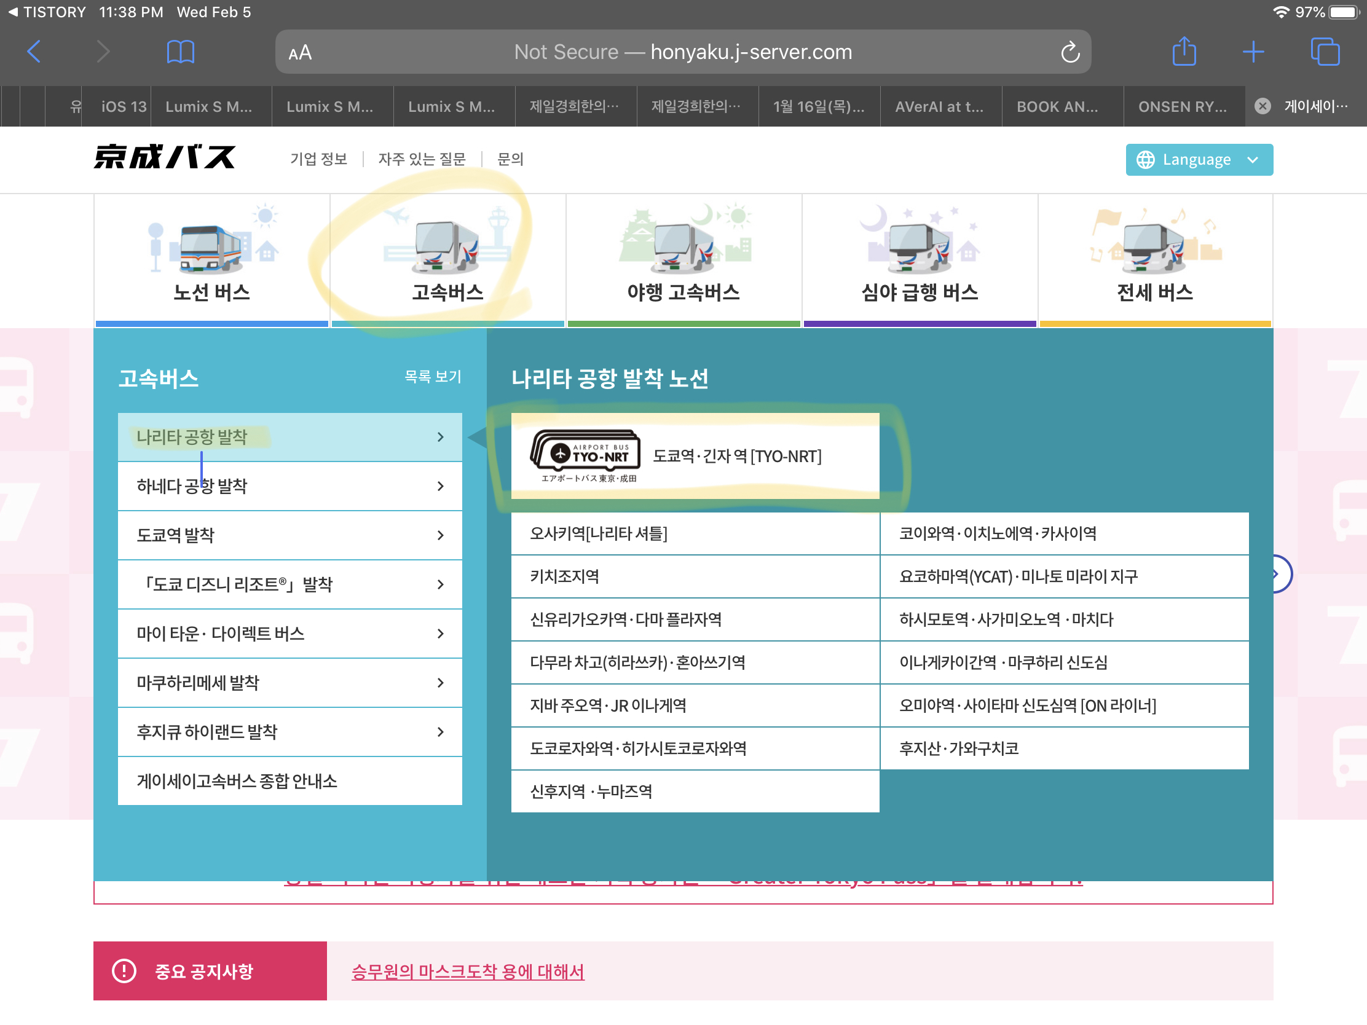
Task: Open 다무라 차고(히라쓰카)·혼아쓰기역 route
Action: coord(695,663)
